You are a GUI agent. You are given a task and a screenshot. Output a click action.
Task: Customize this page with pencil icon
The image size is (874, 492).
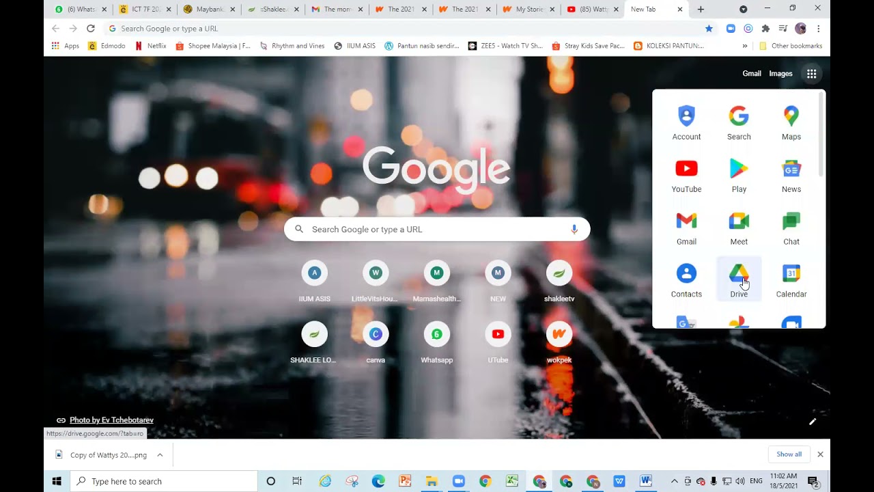(x=813, y=422)
